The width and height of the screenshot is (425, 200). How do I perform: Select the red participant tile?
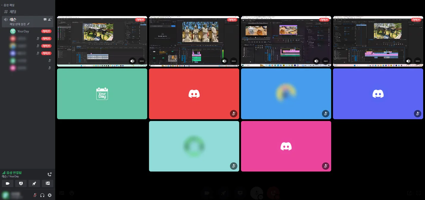point(194,94)
